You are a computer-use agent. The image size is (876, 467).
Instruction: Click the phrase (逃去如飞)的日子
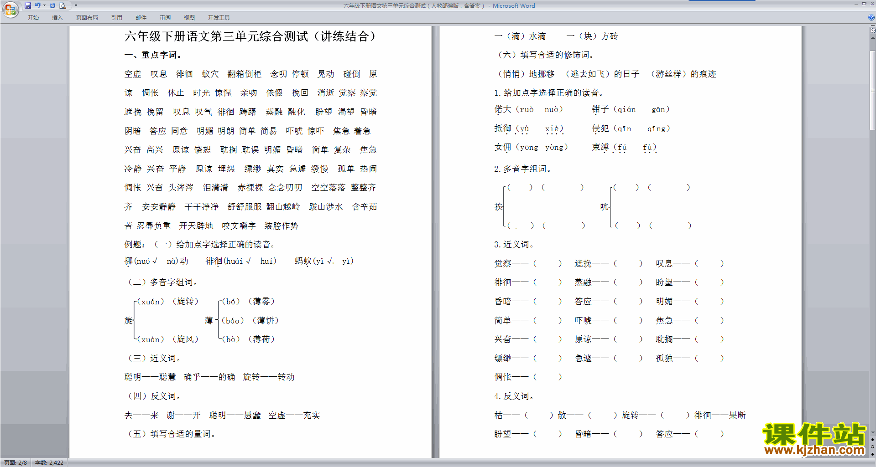602,74
